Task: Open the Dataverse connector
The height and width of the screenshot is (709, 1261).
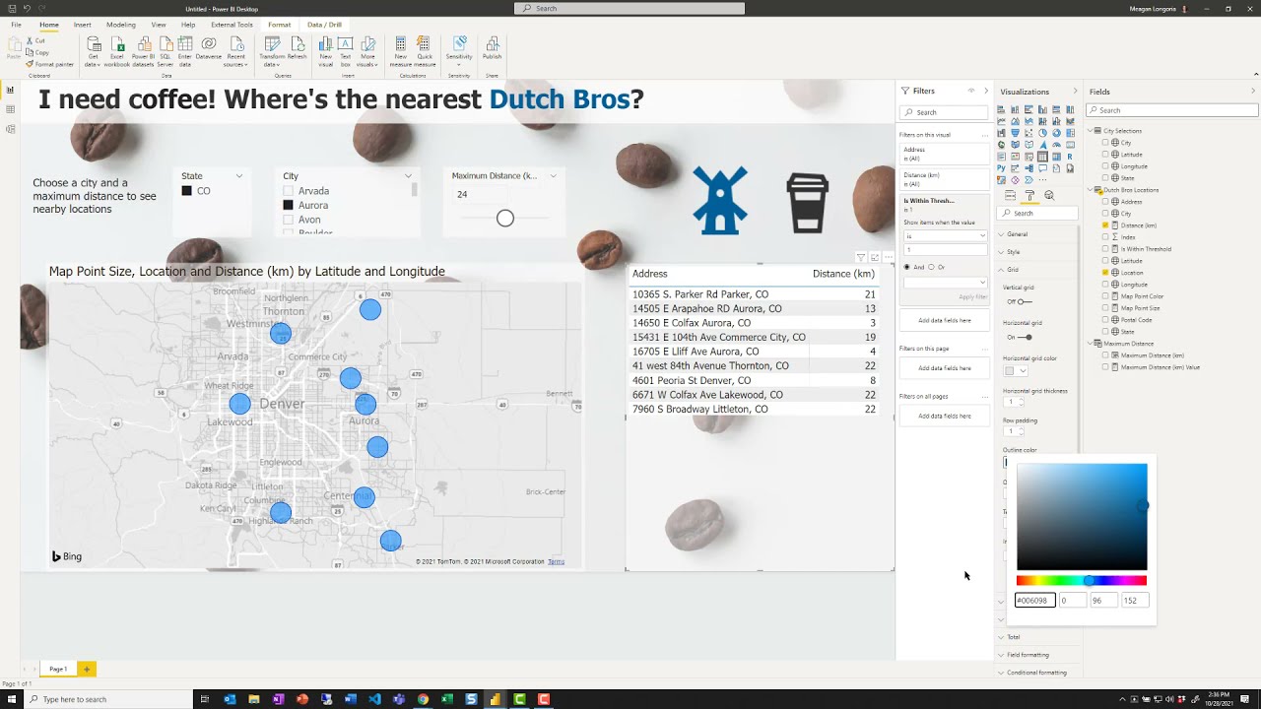Action: click(x=209, y=47)
